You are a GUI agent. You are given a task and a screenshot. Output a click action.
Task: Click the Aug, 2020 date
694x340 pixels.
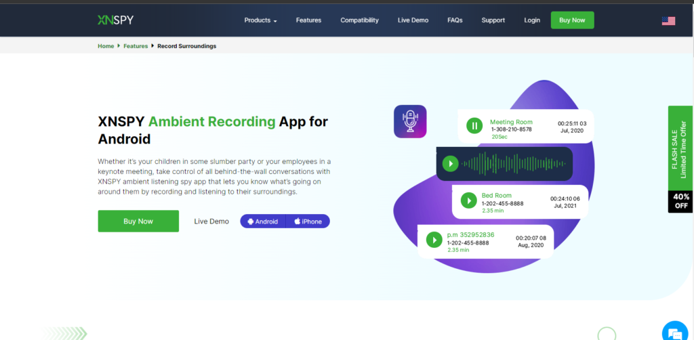coord(531,245)
